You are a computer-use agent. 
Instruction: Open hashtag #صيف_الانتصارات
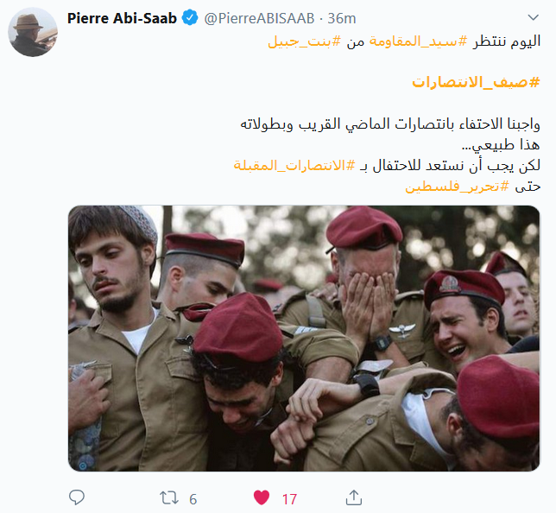[x=476, y=82]
